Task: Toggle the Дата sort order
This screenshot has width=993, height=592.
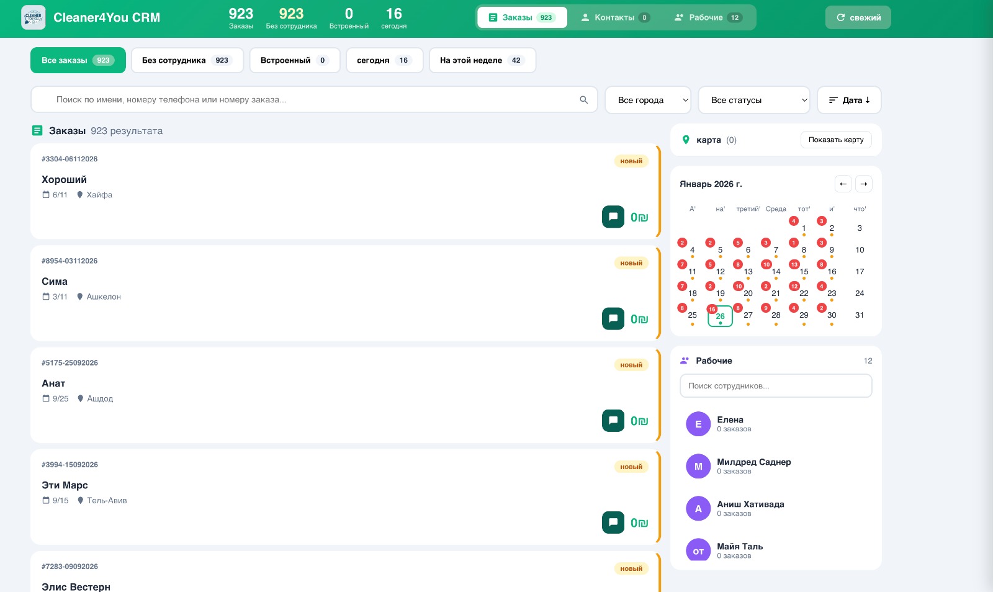Action: tap(849, 100)
